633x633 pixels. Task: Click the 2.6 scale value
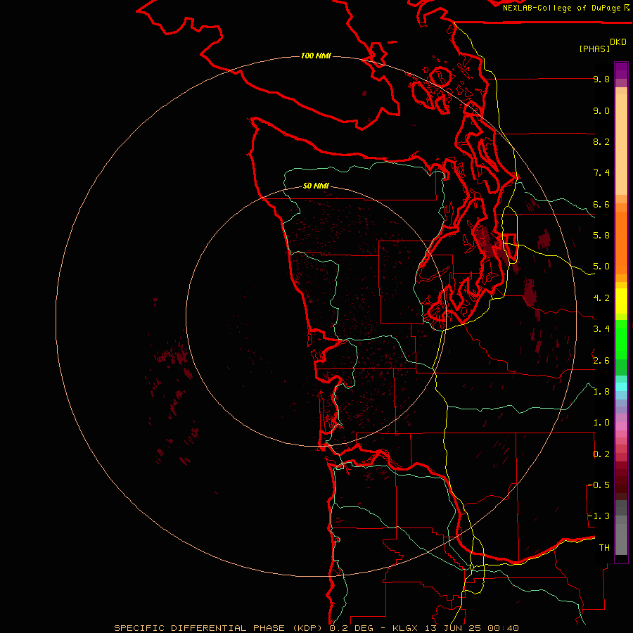pos(601,361)
